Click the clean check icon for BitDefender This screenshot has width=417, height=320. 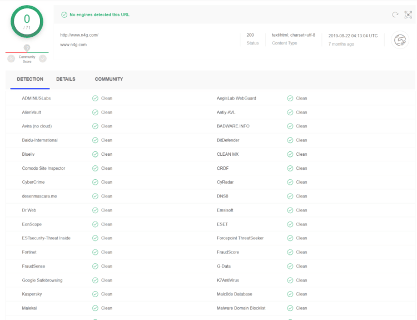tap(290, 140)
